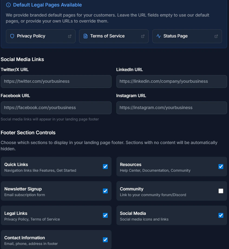Screen dimensions: 229x249
Task: Uncheck the Social Media footer checkbox
Action: point(221,215)
